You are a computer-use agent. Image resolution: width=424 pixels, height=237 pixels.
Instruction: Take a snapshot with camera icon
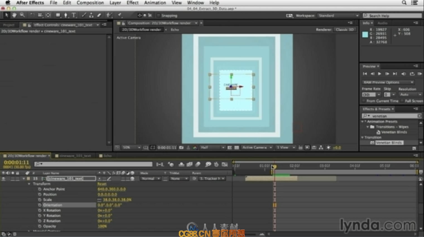point(181,147)
